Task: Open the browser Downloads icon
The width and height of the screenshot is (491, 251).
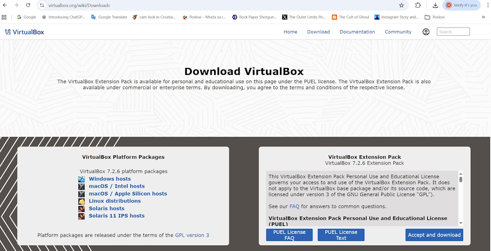Action: [435, 6]
